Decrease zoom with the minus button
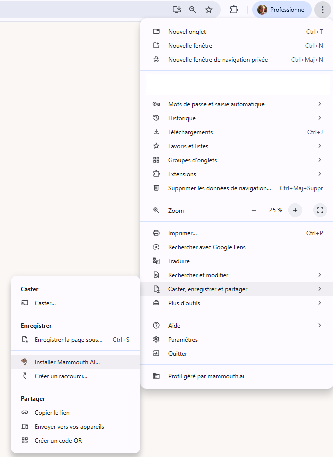 pyautogui.click(x=254, y=210)
